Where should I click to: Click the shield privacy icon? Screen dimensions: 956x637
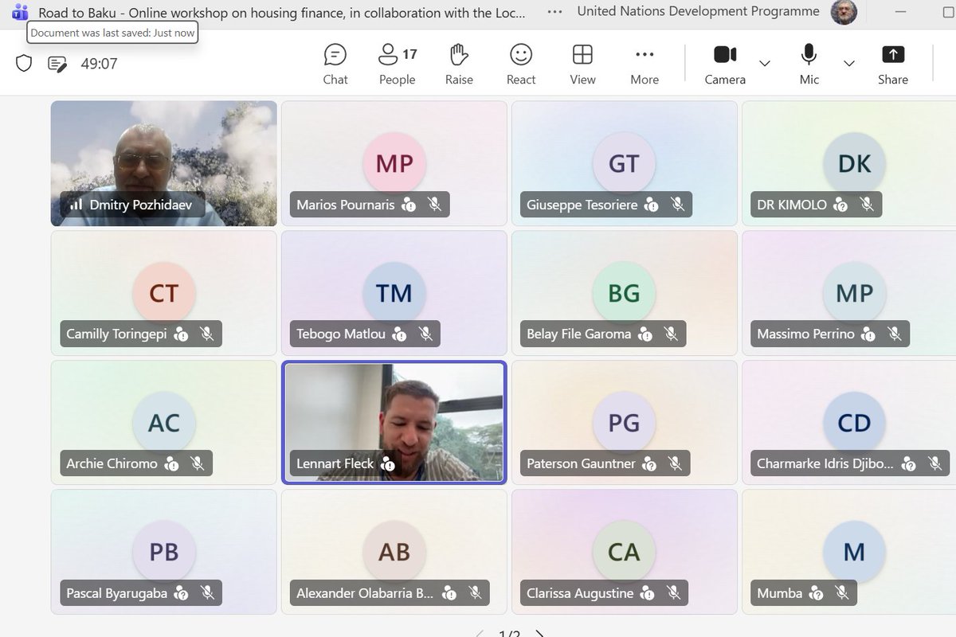tap(24, 64)
